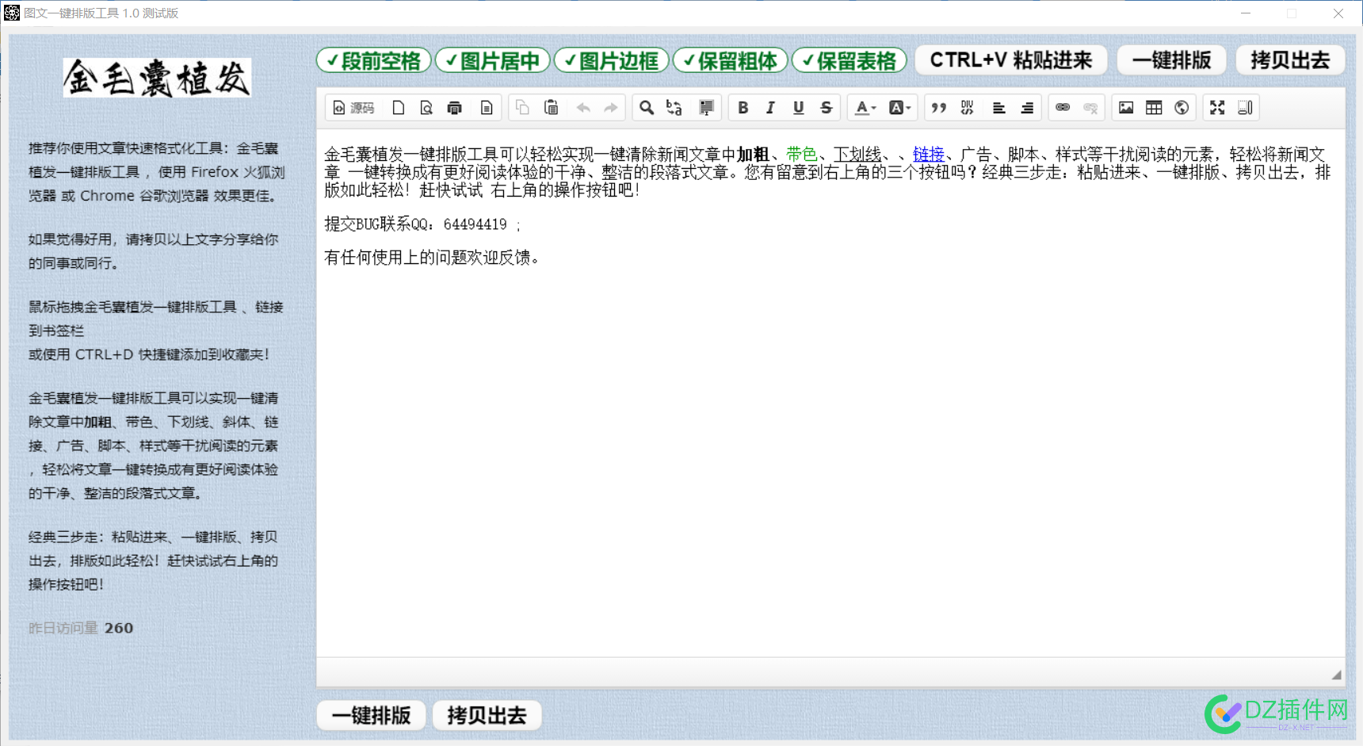
Task: Align the text right
Action: pyautogui.click(x=1027, y=108)
